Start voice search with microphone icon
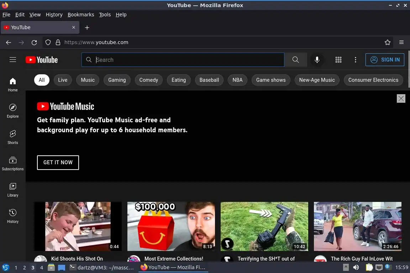 317,60
